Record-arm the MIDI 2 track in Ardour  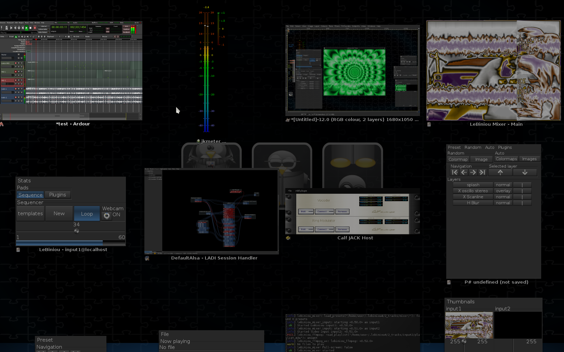pyautogui.click(x=16, y=80)
